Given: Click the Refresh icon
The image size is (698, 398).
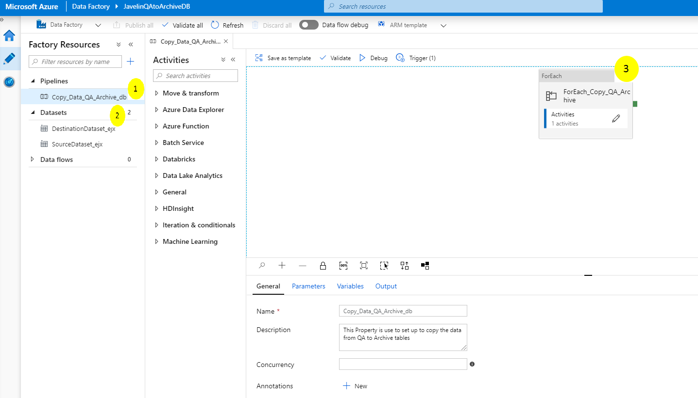Looking at the screenshot, I should coord(215,25).
